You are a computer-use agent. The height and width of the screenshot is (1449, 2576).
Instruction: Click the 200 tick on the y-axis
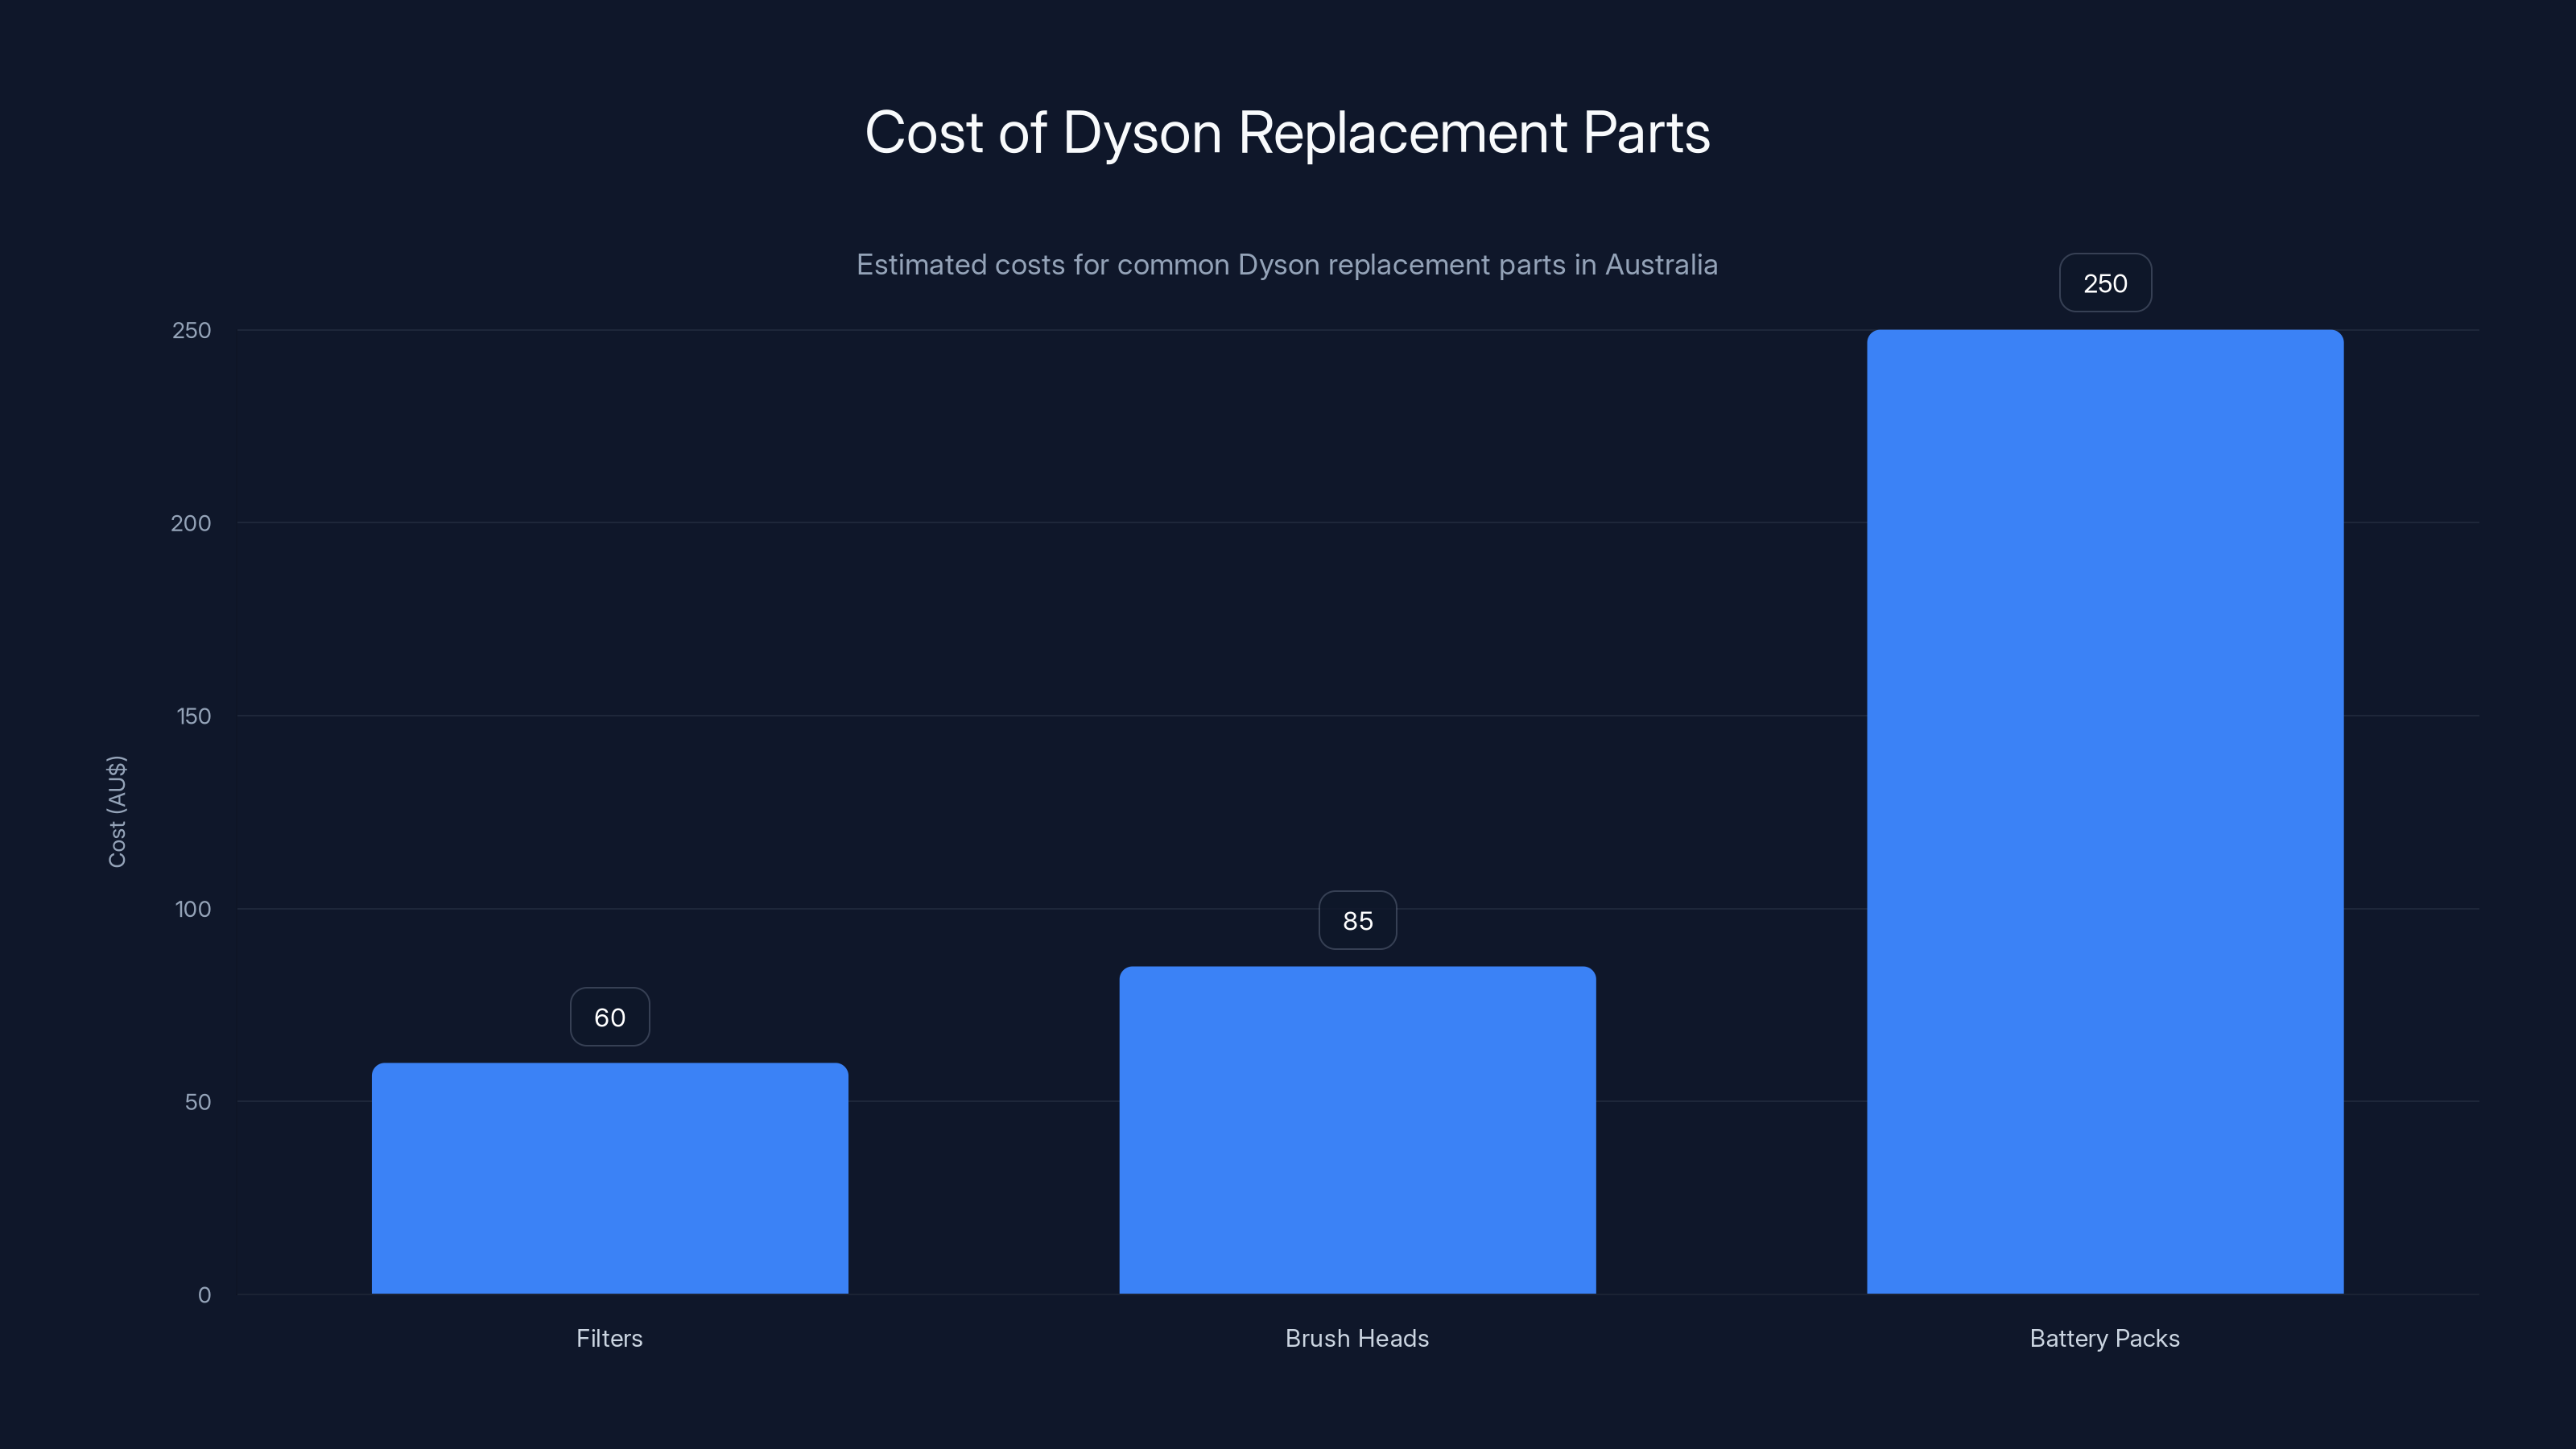[x=191, y=522]
